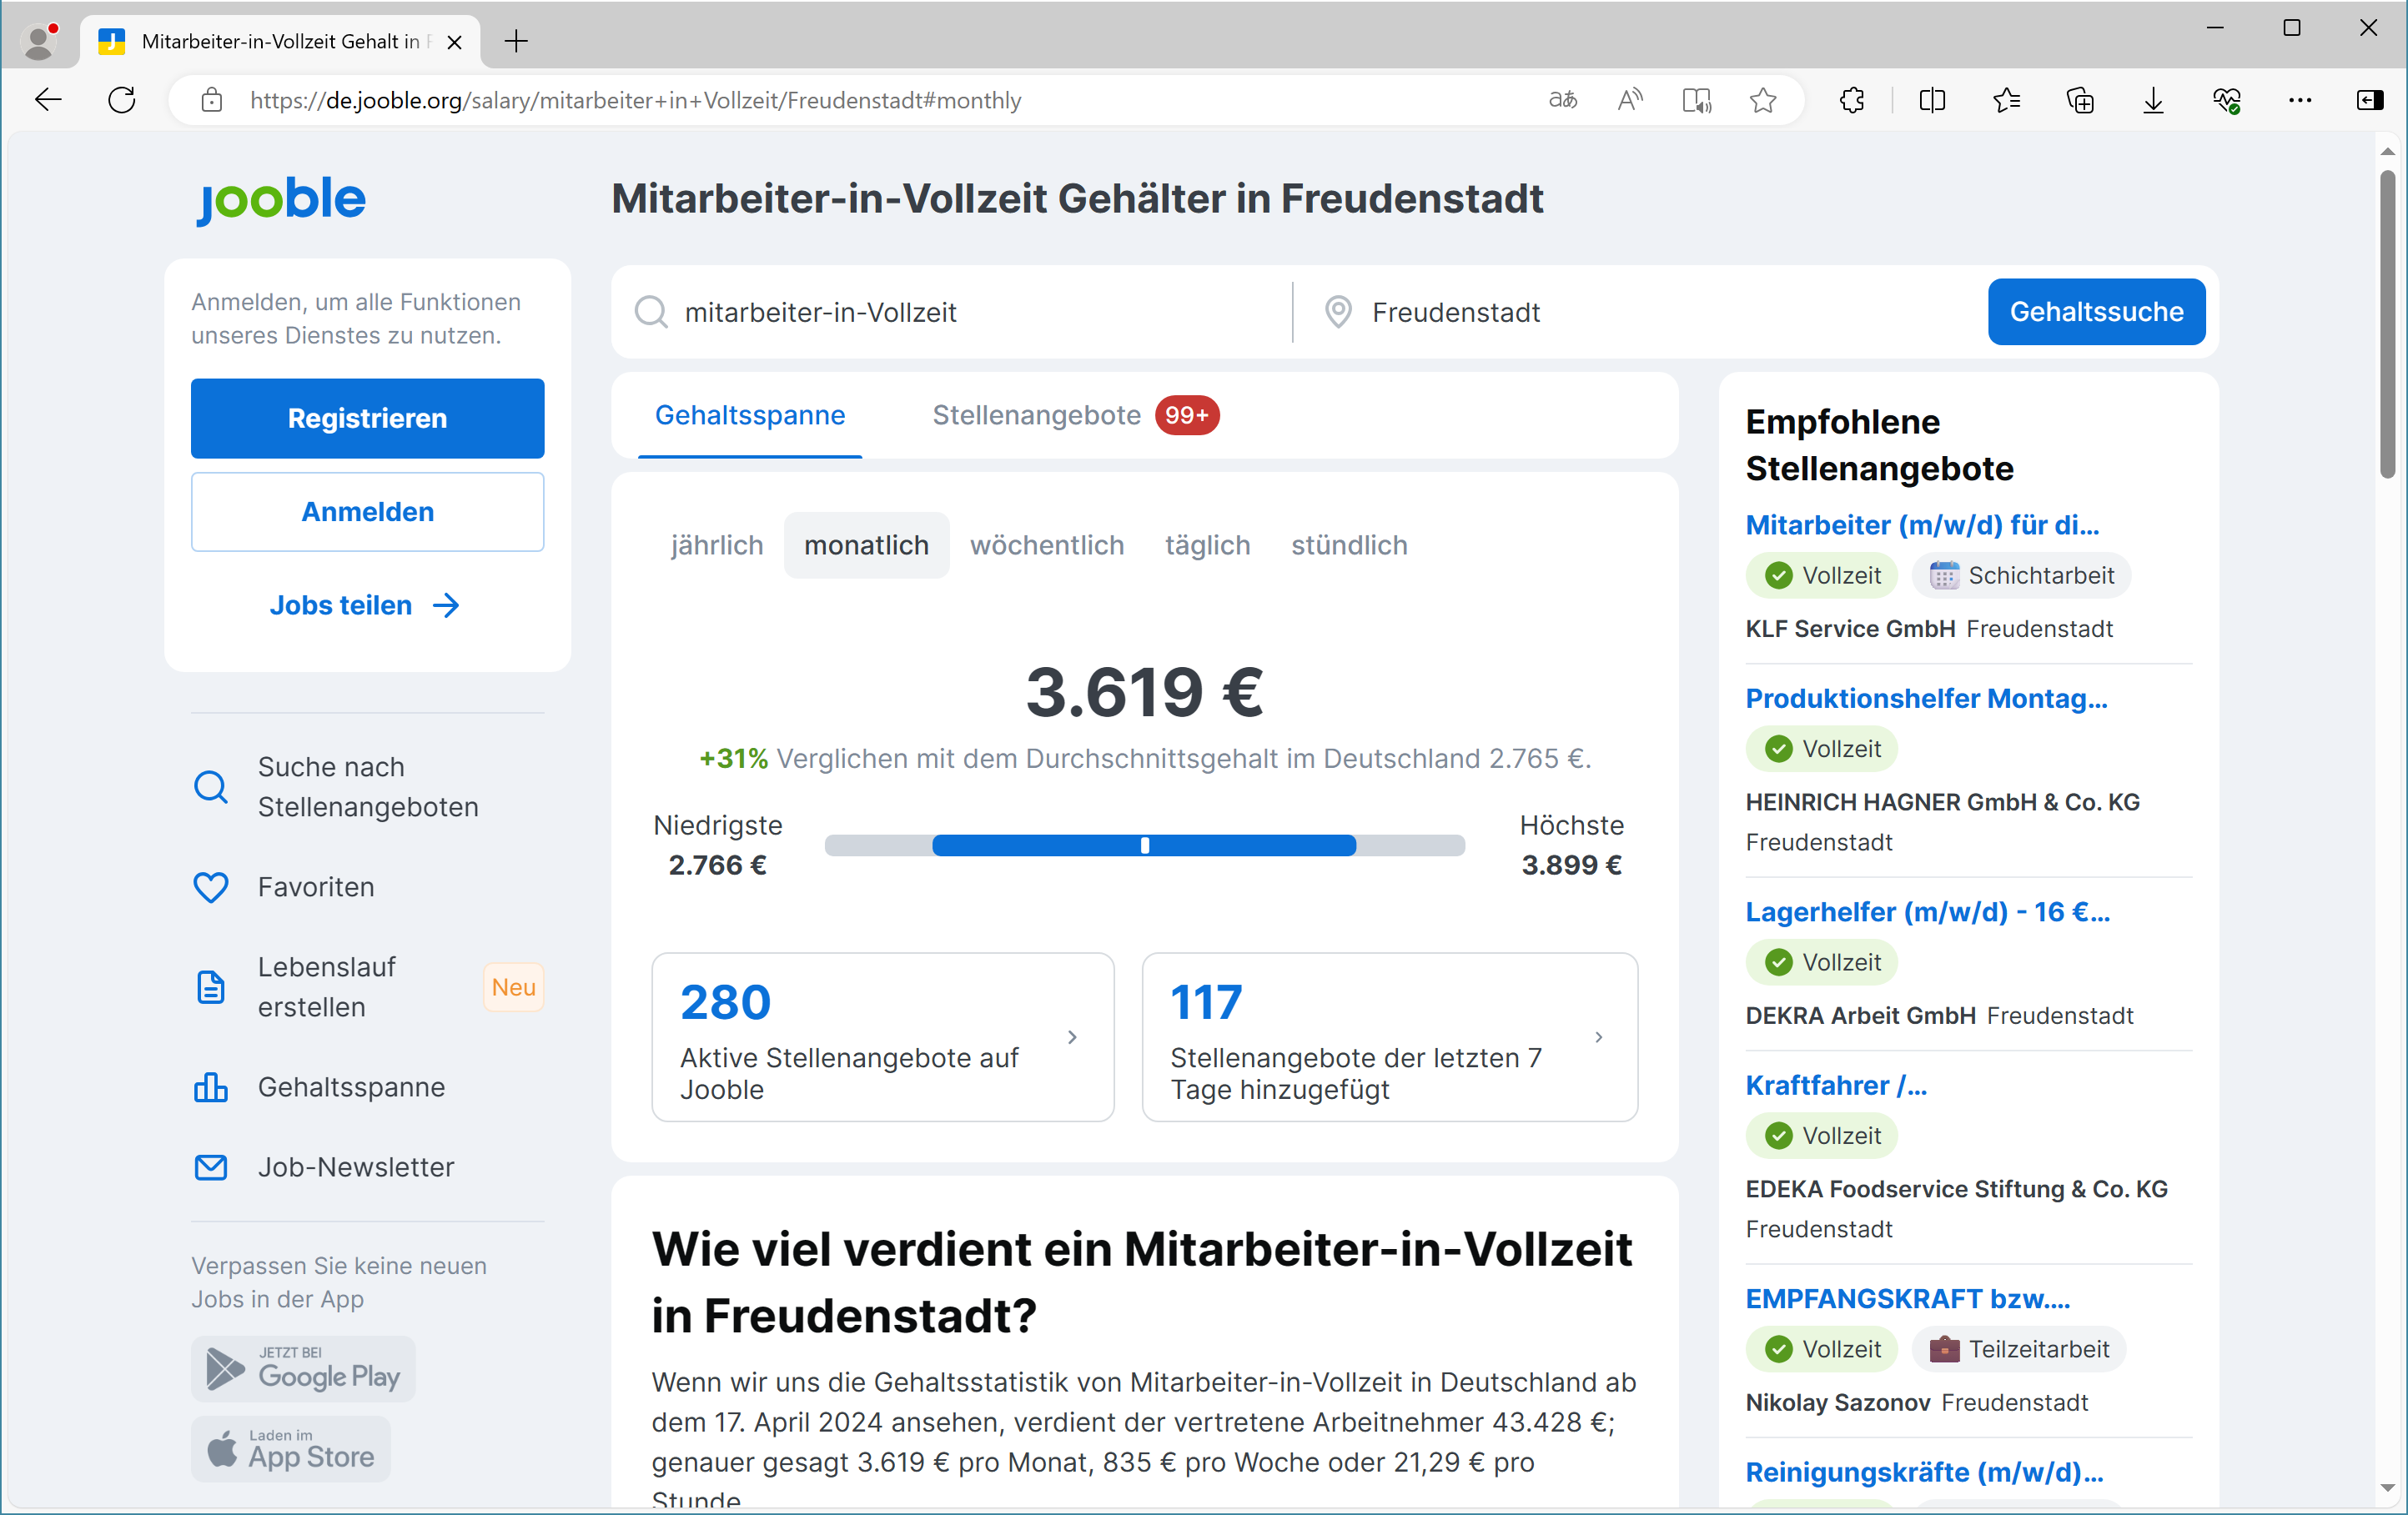Image resolution: width=2408 pixels, height=1515 pixels.
Task: Open Mitarbeiter (m/w/d) für di... job
Action: 1922,524
